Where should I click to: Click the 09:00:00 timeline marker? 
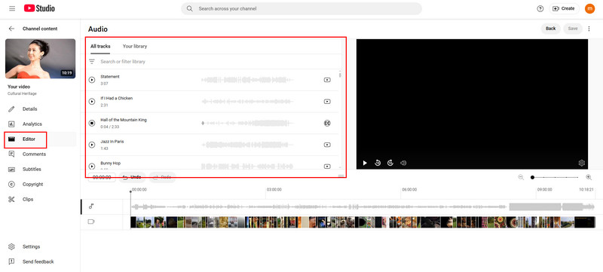coord(544,189)
